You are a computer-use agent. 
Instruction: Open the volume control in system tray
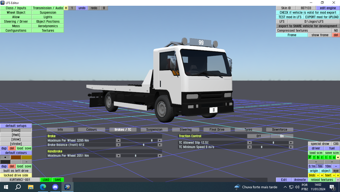[297, 187]
